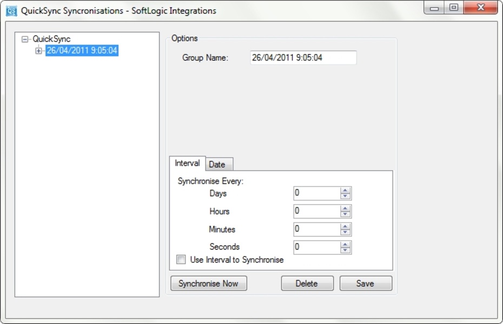503x324 pixels.
Task: Switch to the Date tab
Action: point(219,165)
